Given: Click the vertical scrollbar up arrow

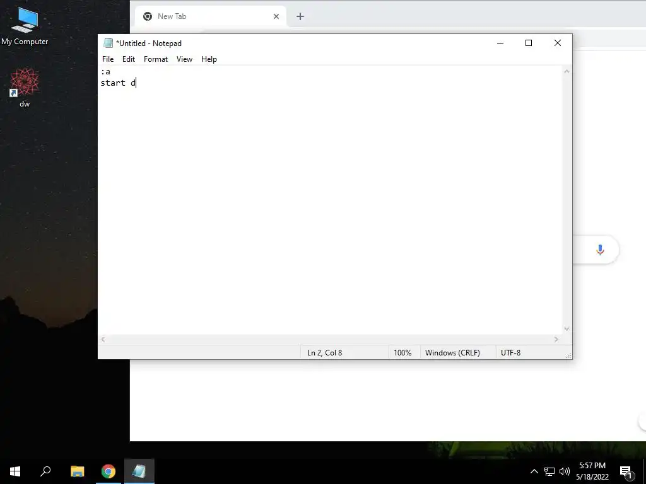Looking at the screenshot, I should click(x=567, y=71).
